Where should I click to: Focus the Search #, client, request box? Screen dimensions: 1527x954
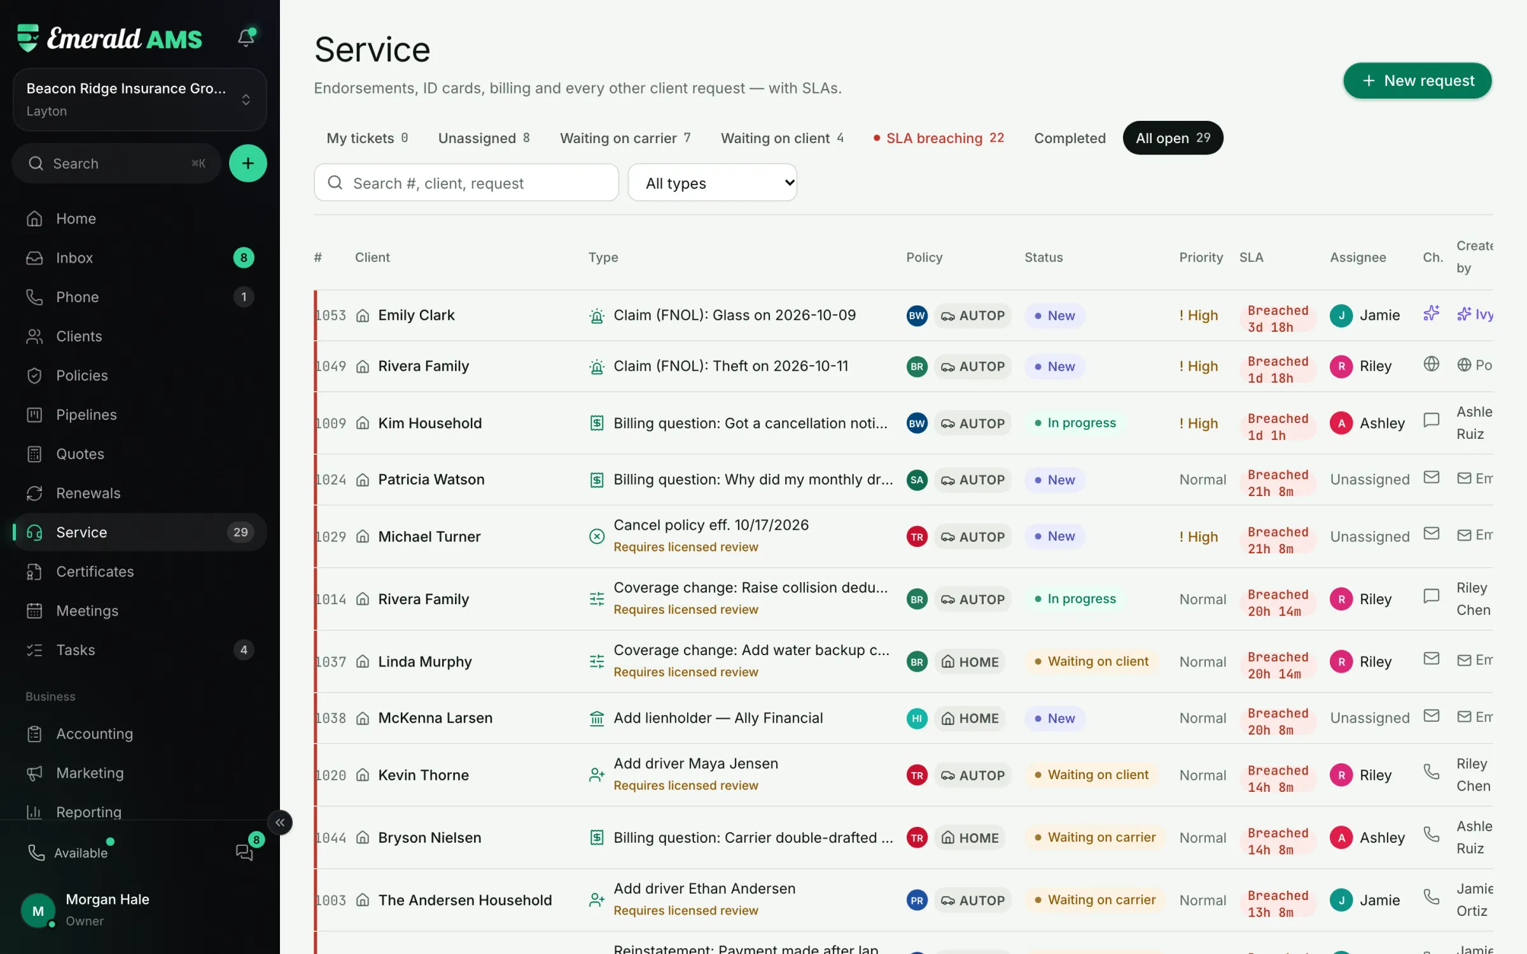point(466,183)
